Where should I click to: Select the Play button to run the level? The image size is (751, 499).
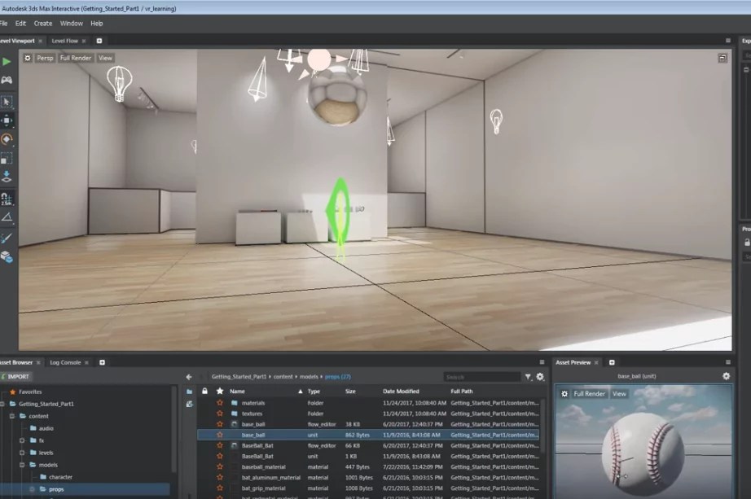tap(7, 61)
